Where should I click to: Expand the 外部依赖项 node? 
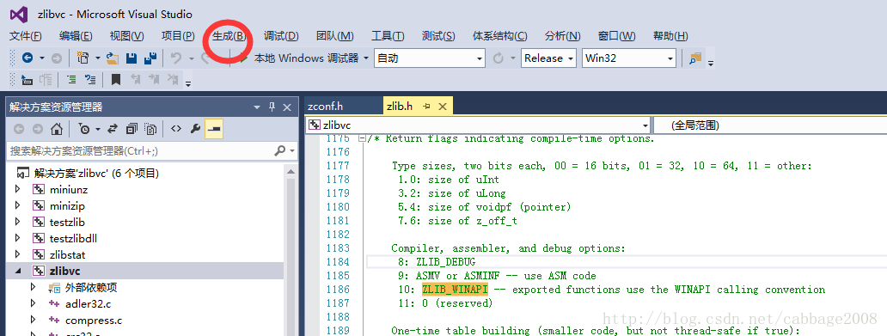33,287
